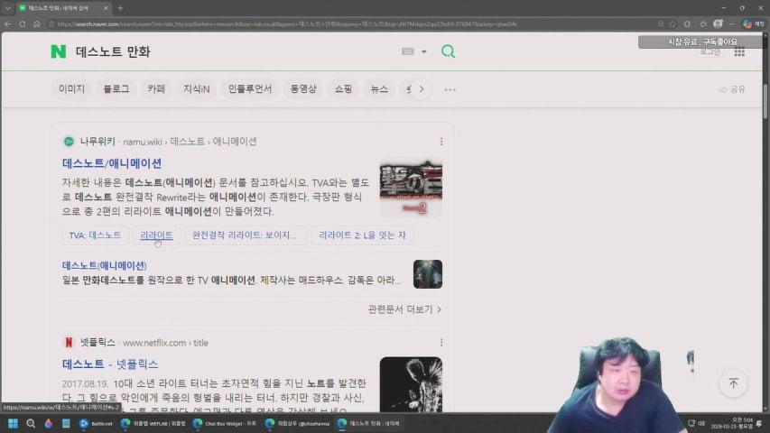Switch to the 카페 tab
The image size is (770, 433).
coord(156,89)
